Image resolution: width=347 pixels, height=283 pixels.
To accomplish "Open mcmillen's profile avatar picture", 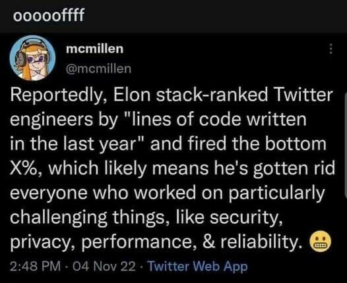I will point(32,58).
